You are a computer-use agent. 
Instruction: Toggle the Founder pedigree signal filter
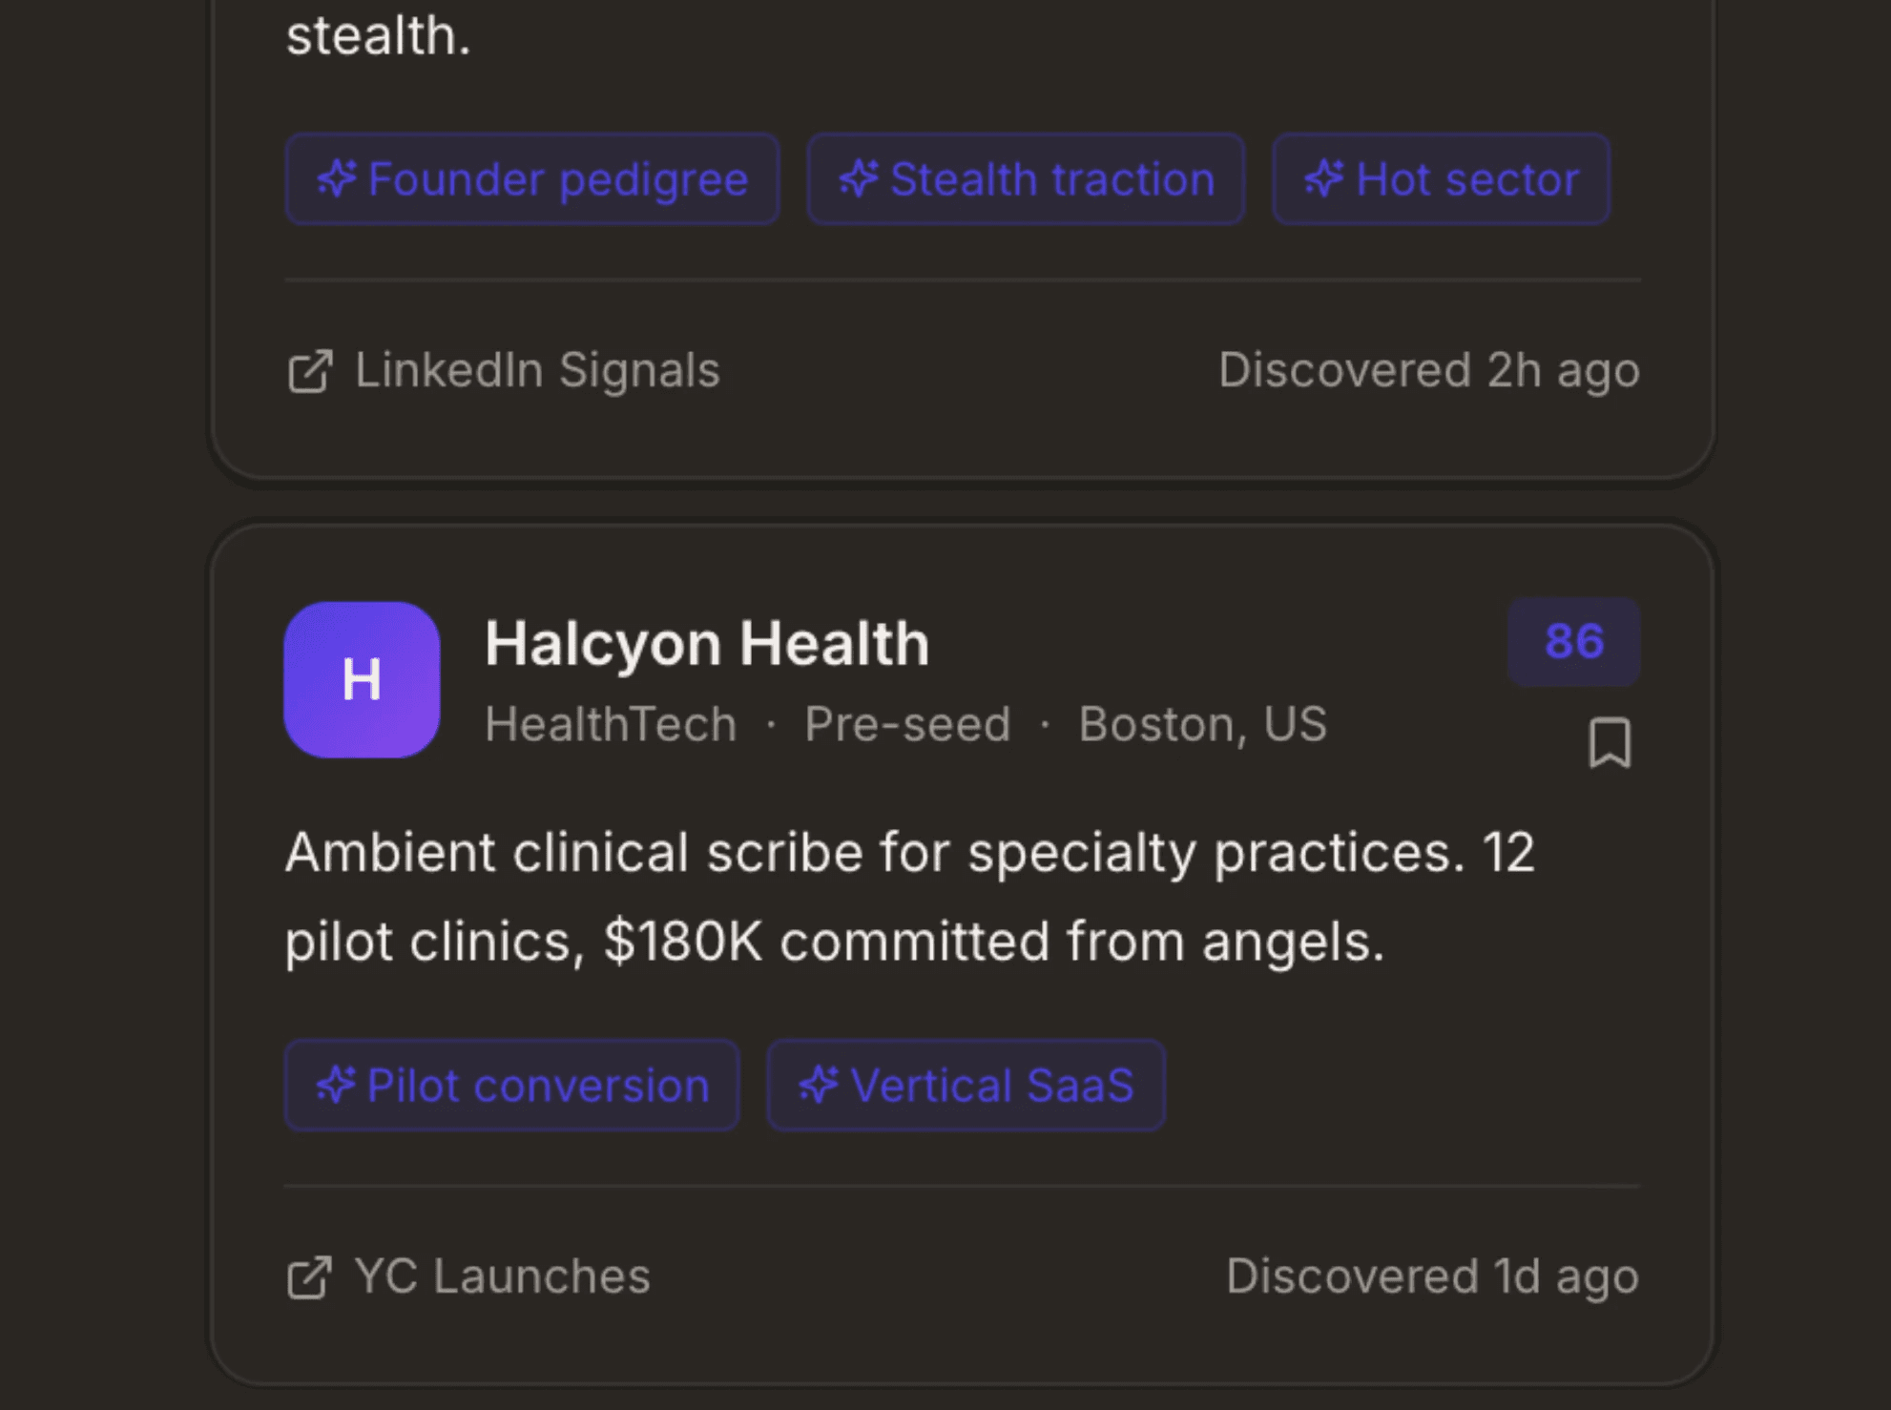pos(532,179)
